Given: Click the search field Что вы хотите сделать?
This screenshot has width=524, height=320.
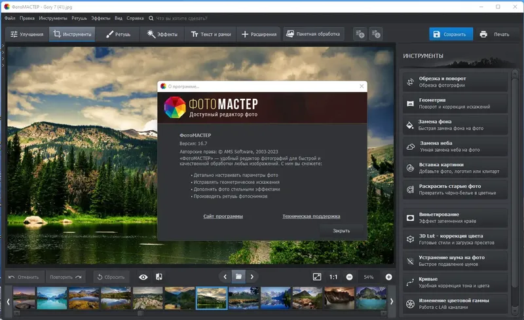Looking at the screenshot, I should 182,18.
